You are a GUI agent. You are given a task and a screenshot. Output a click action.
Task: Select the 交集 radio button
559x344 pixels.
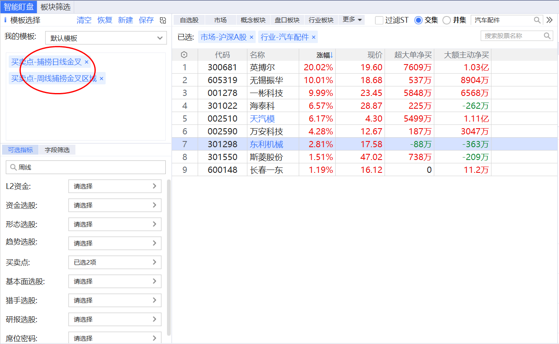click(x=419, y=20)
